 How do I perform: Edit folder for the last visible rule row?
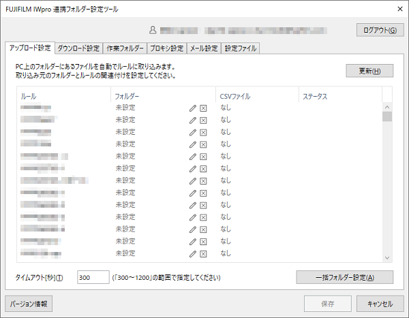click(193, 254)
